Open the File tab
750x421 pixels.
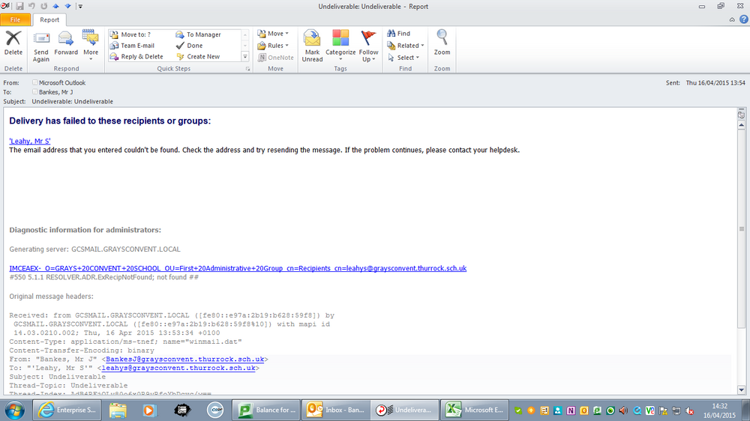click(x=15, y=19)
